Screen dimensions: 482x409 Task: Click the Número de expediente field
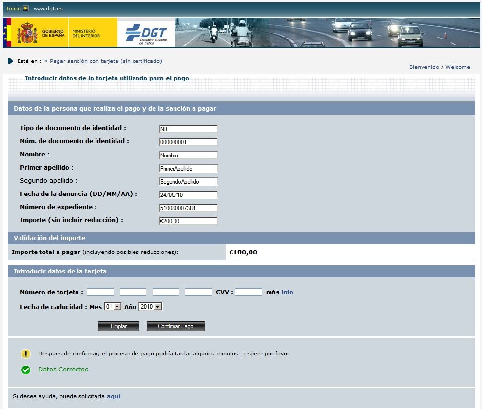(x=189, y=208)
